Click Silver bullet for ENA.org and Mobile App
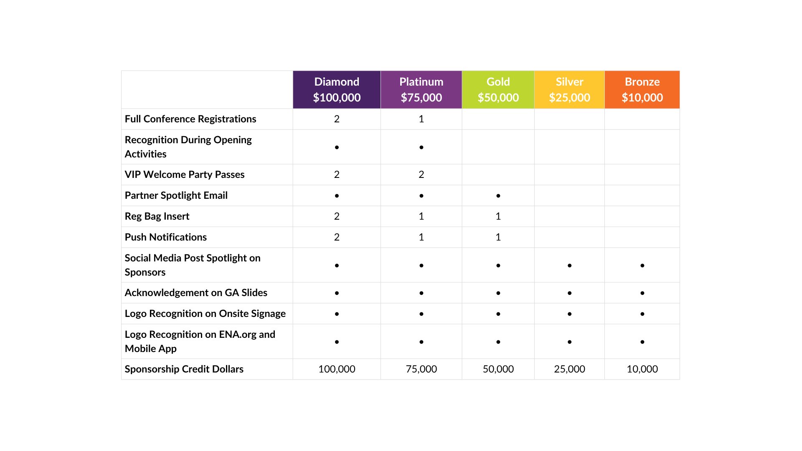Viewport: 802px width, 451px height. 569,342
